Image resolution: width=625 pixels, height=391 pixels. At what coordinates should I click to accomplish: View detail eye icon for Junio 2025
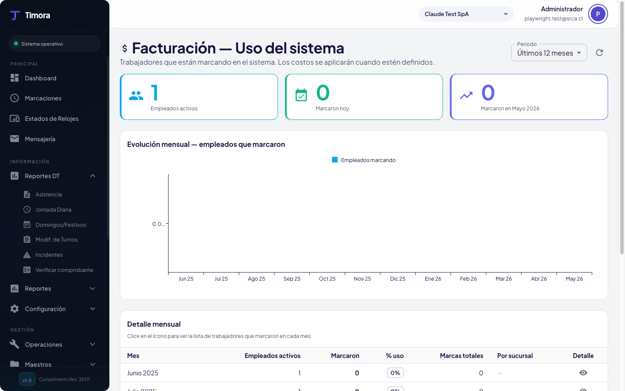click(x=583, y=373)
